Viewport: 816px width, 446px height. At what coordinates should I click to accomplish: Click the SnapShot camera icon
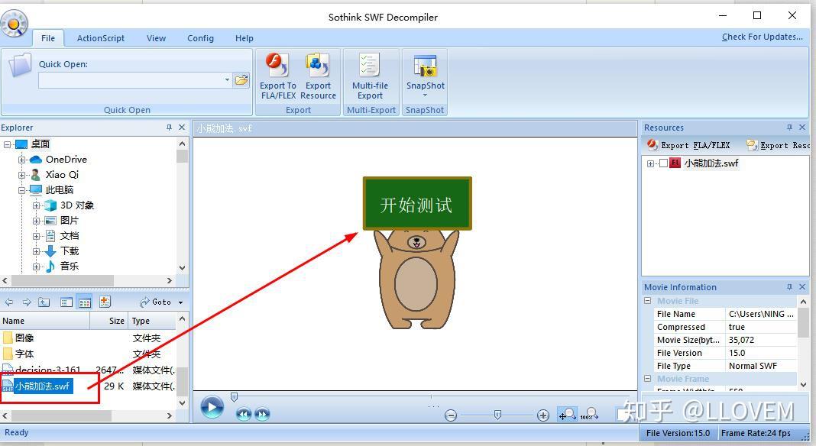425,66
